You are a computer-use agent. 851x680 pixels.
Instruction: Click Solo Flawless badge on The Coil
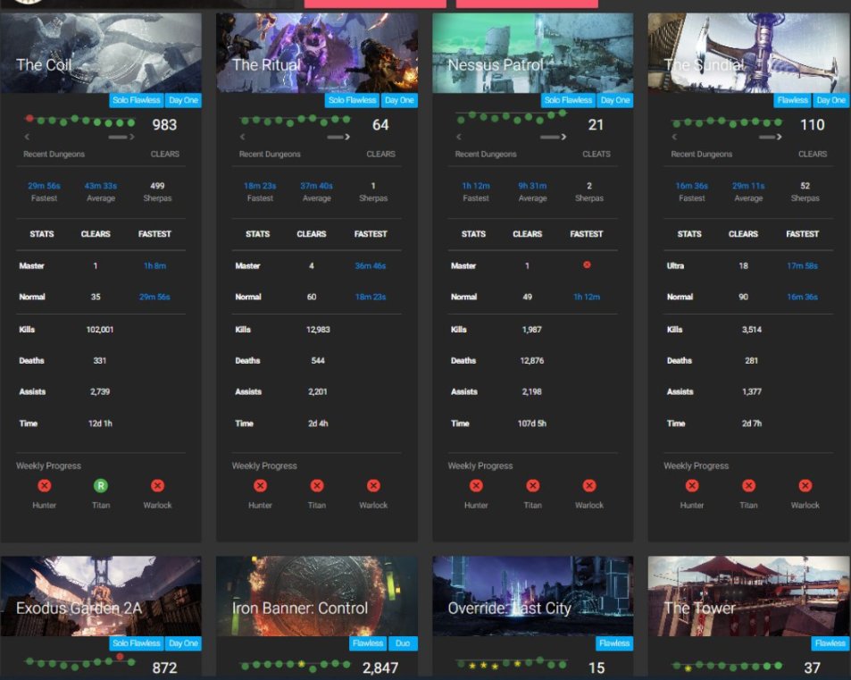click(x=137, y=100)
